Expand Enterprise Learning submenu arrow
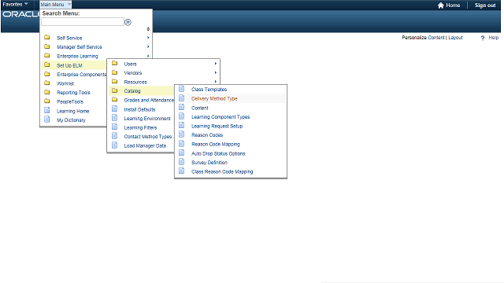 [x=148, y=56]
